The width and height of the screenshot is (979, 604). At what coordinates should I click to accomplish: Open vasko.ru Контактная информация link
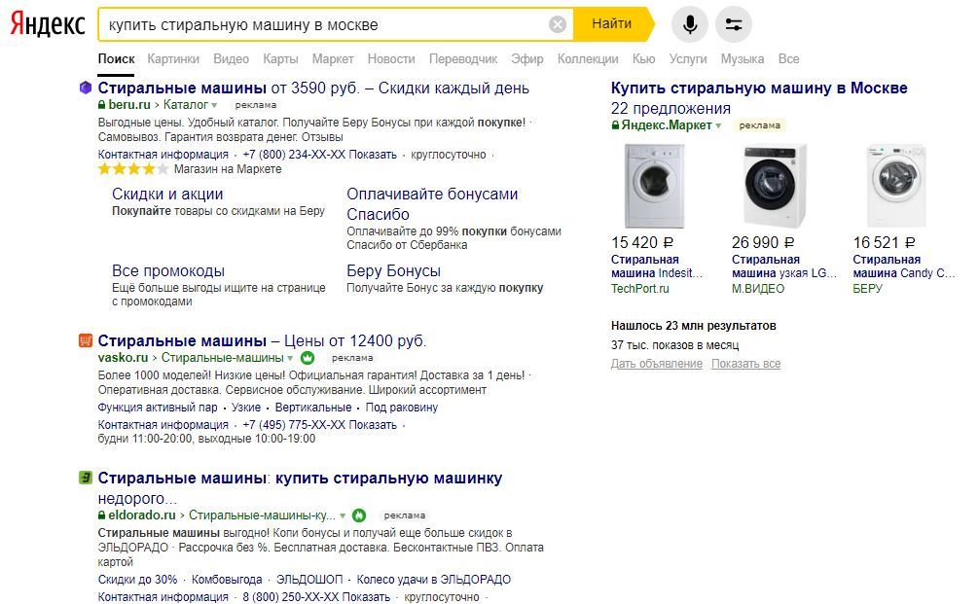coord(163,425)
